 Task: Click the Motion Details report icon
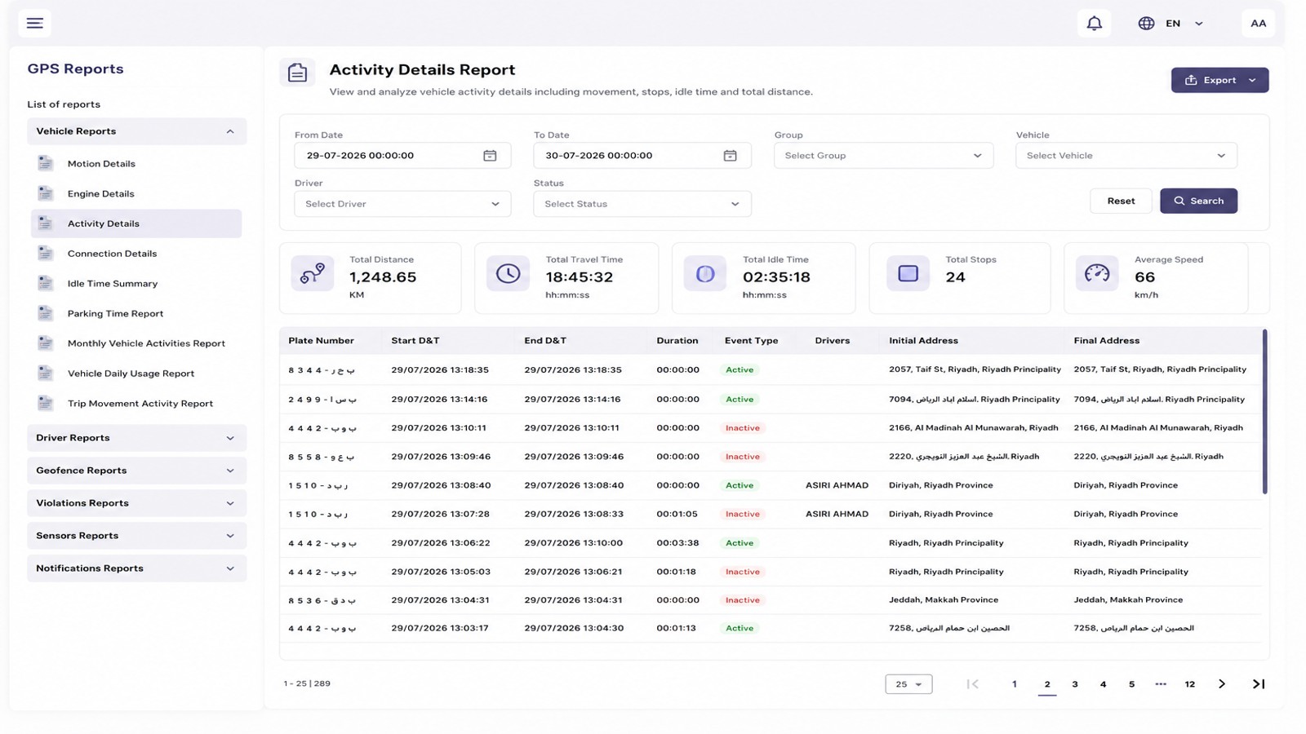(x=45, y=163)
